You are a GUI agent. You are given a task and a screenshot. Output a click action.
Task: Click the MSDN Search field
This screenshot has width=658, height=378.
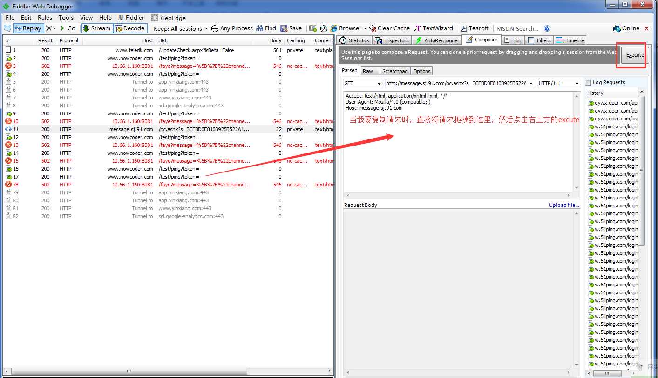point(517,28)
